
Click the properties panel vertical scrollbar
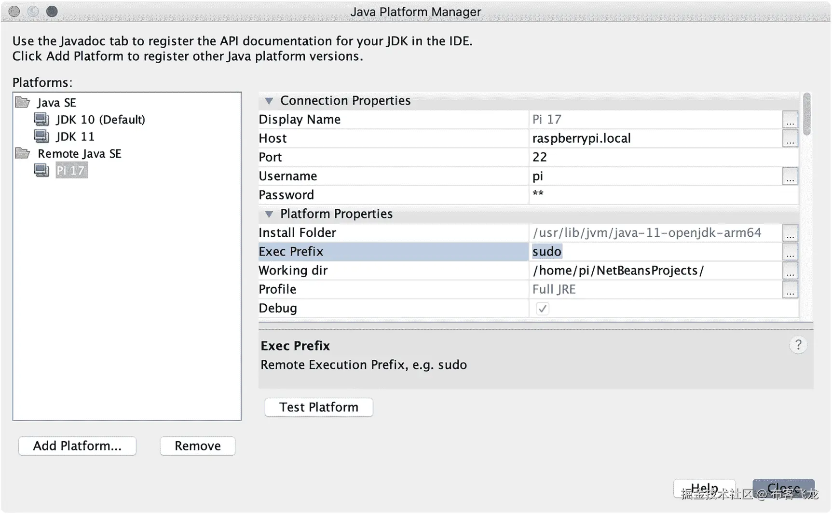(x=806, y=115)
